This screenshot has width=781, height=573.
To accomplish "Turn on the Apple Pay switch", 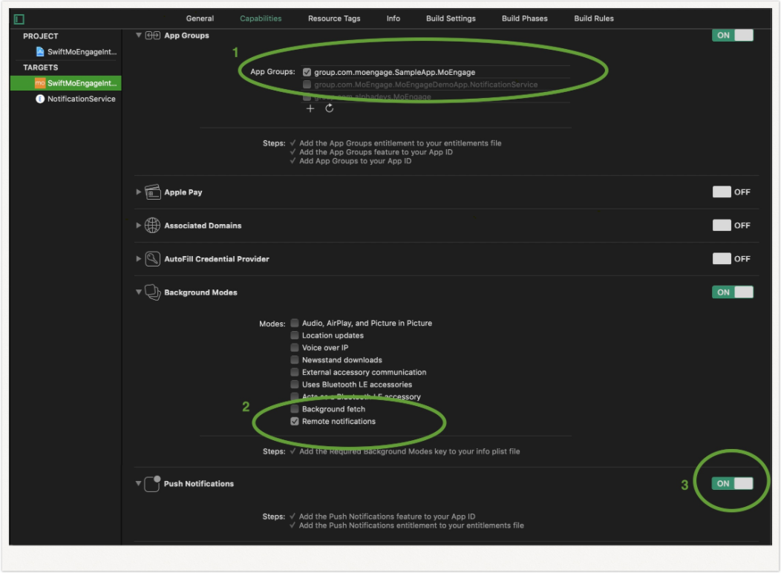I will [x=731, y=192].
